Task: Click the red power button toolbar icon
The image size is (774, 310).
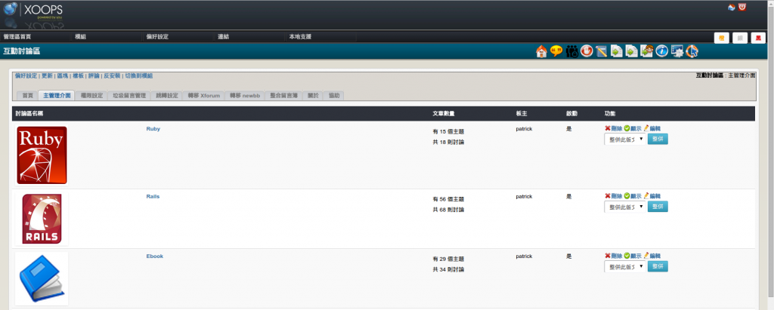Action: [x=586, y=51]
